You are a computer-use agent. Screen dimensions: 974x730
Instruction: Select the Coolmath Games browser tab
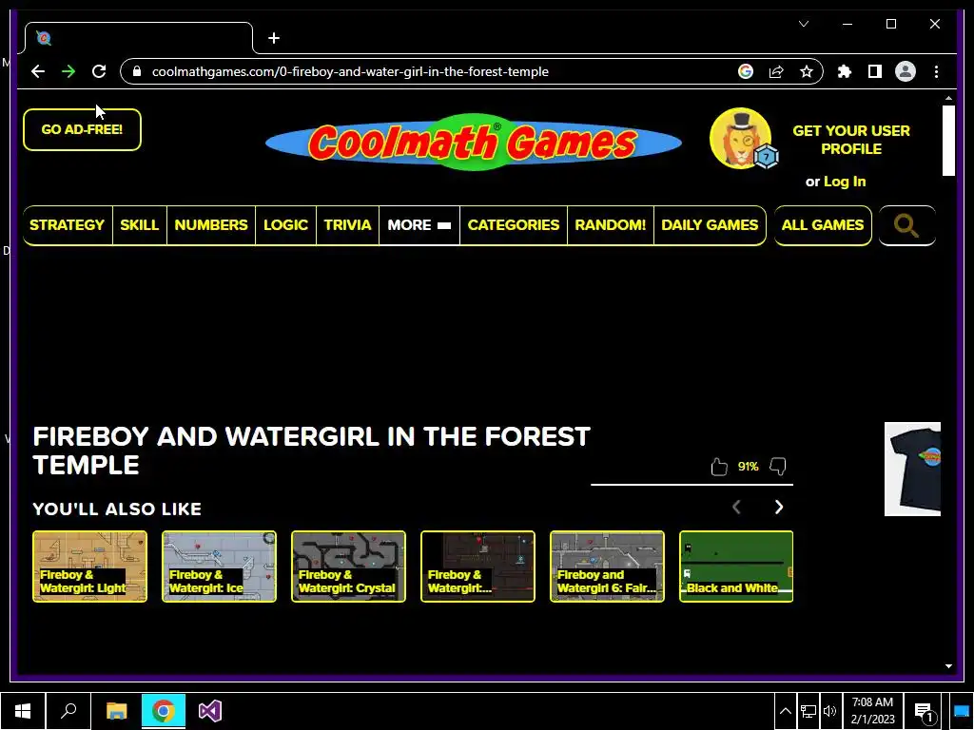139,38
